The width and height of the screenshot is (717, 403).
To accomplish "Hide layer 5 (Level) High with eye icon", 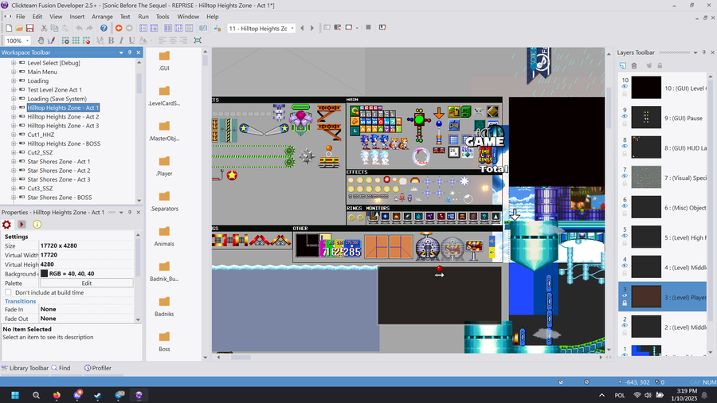I will tap(625, 236).
